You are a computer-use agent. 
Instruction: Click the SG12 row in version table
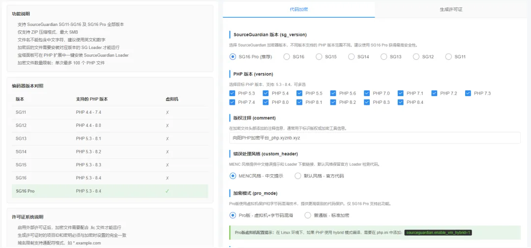110,125
